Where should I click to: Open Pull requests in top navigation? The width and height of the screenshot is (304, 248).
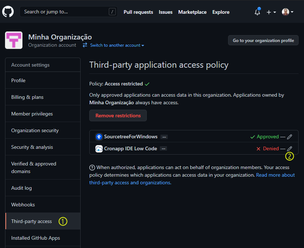pyautogui.click(x=138, y=12)
